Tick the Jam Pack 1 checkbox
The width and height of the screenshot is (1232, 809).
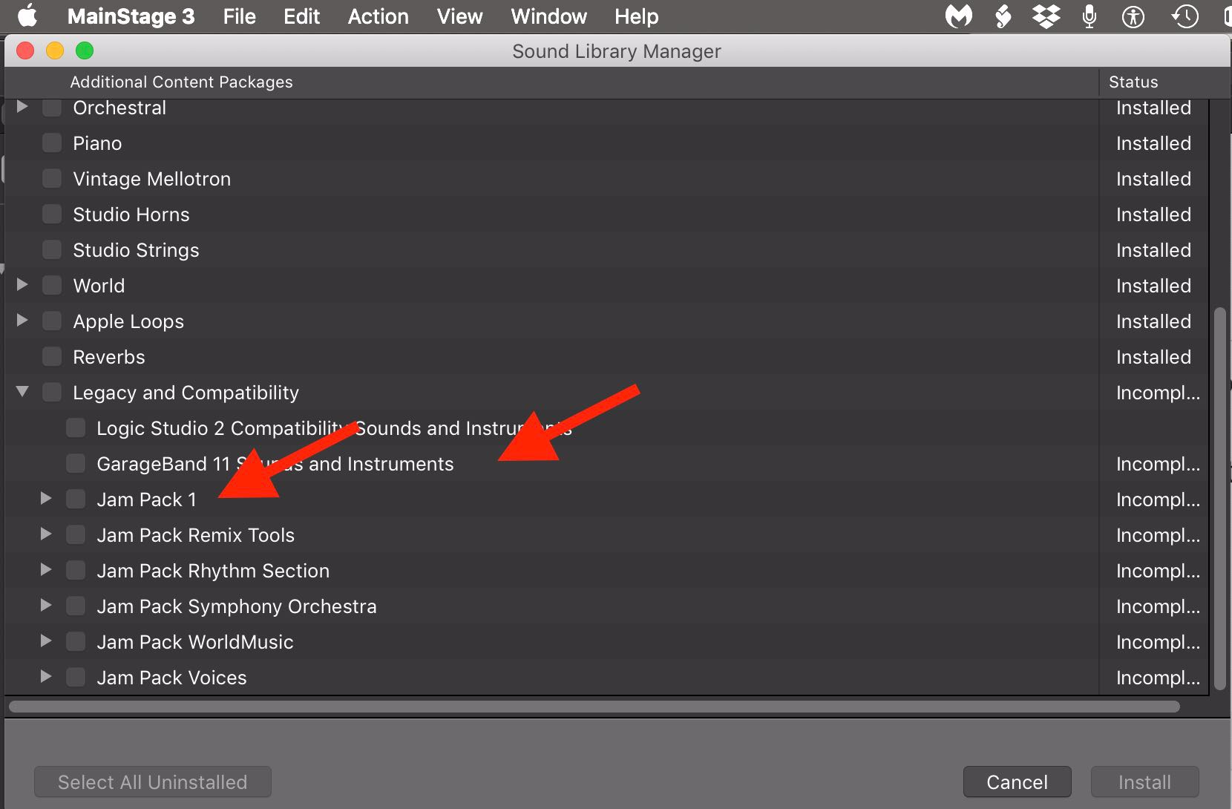[x=76, y=499]
